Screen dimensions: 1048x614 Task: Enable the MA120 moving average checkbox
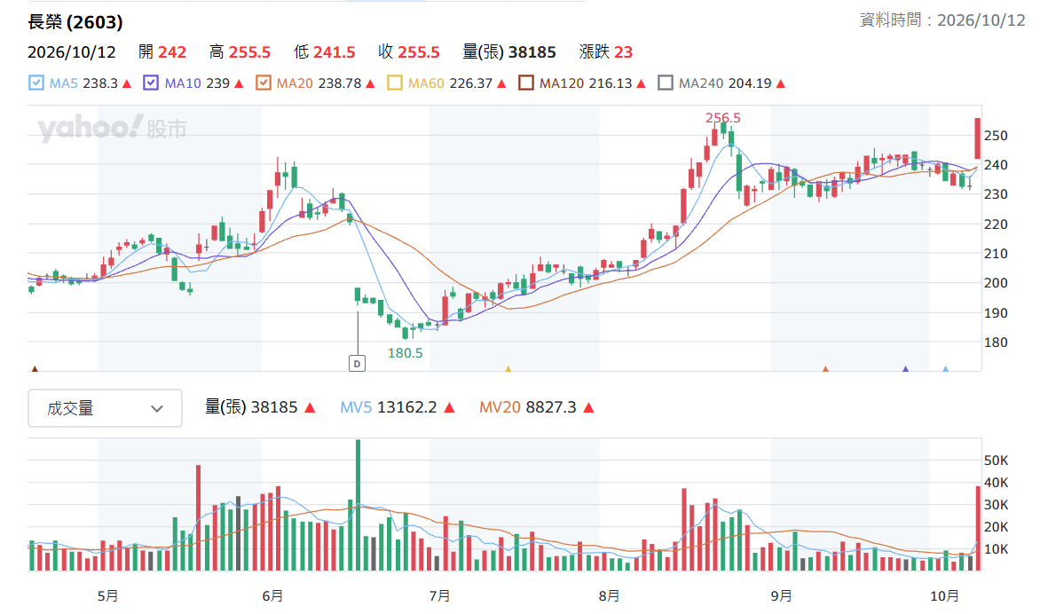click(526, 83)
